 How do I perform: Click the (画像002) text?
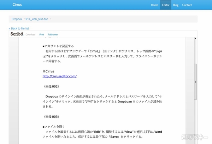pyautogui.click(x=52, y=86)
